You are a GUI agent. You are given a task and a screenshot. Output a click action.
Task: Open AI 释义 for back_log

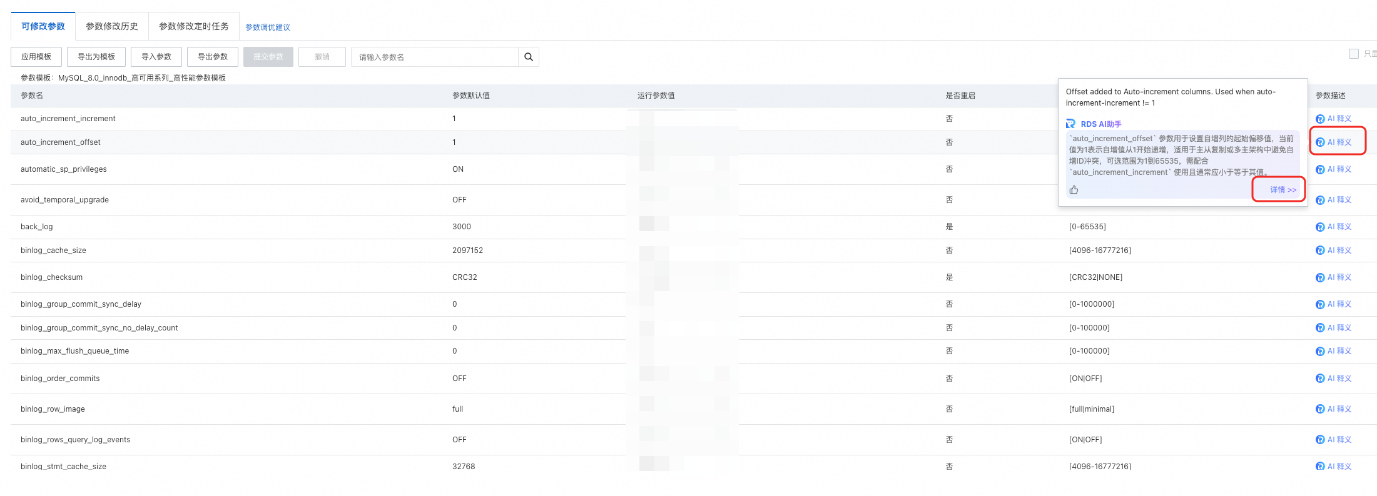click(1333, 227)
